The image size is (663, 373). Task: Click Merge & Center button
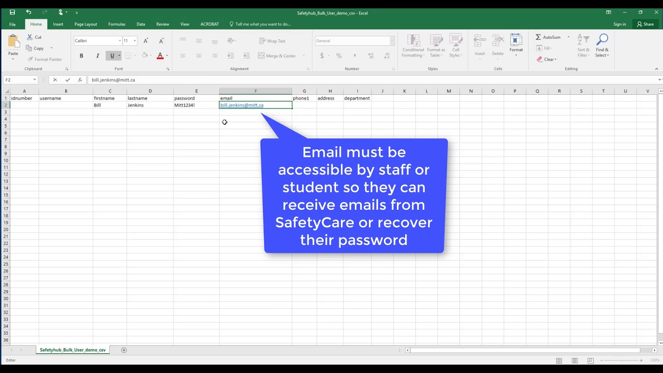(277, 56)
